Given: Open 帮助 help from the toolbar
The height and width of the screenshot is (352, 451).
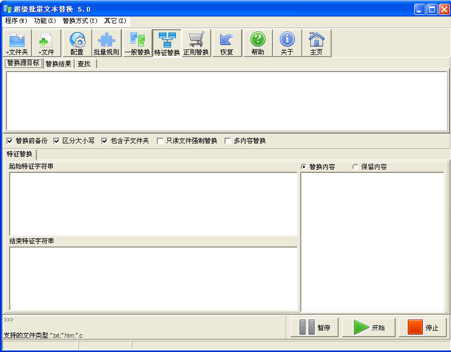Looking at the screenshot, I should pos(257,43).
